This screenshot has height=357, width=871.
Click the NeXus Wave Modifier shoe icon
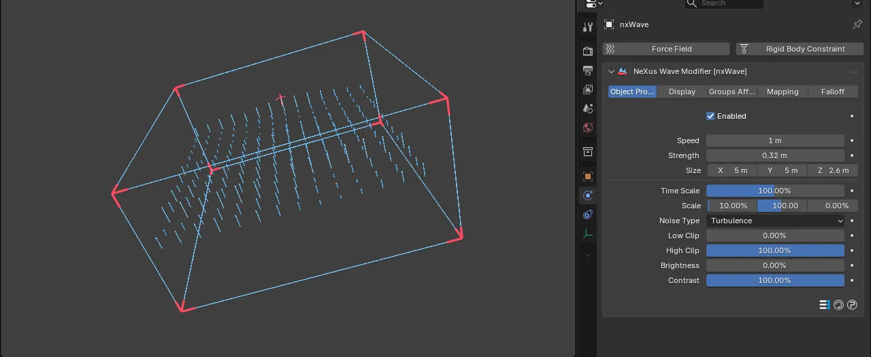point(622,71)
